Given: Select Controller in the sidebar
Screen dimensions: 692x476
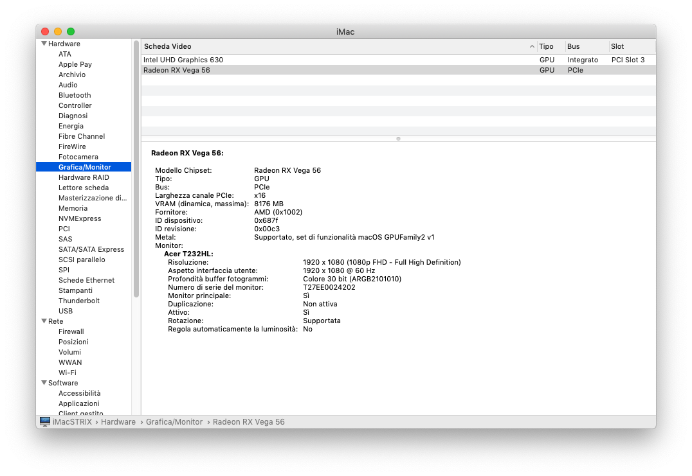Looking at the screenshot, I should pos(75,105).
